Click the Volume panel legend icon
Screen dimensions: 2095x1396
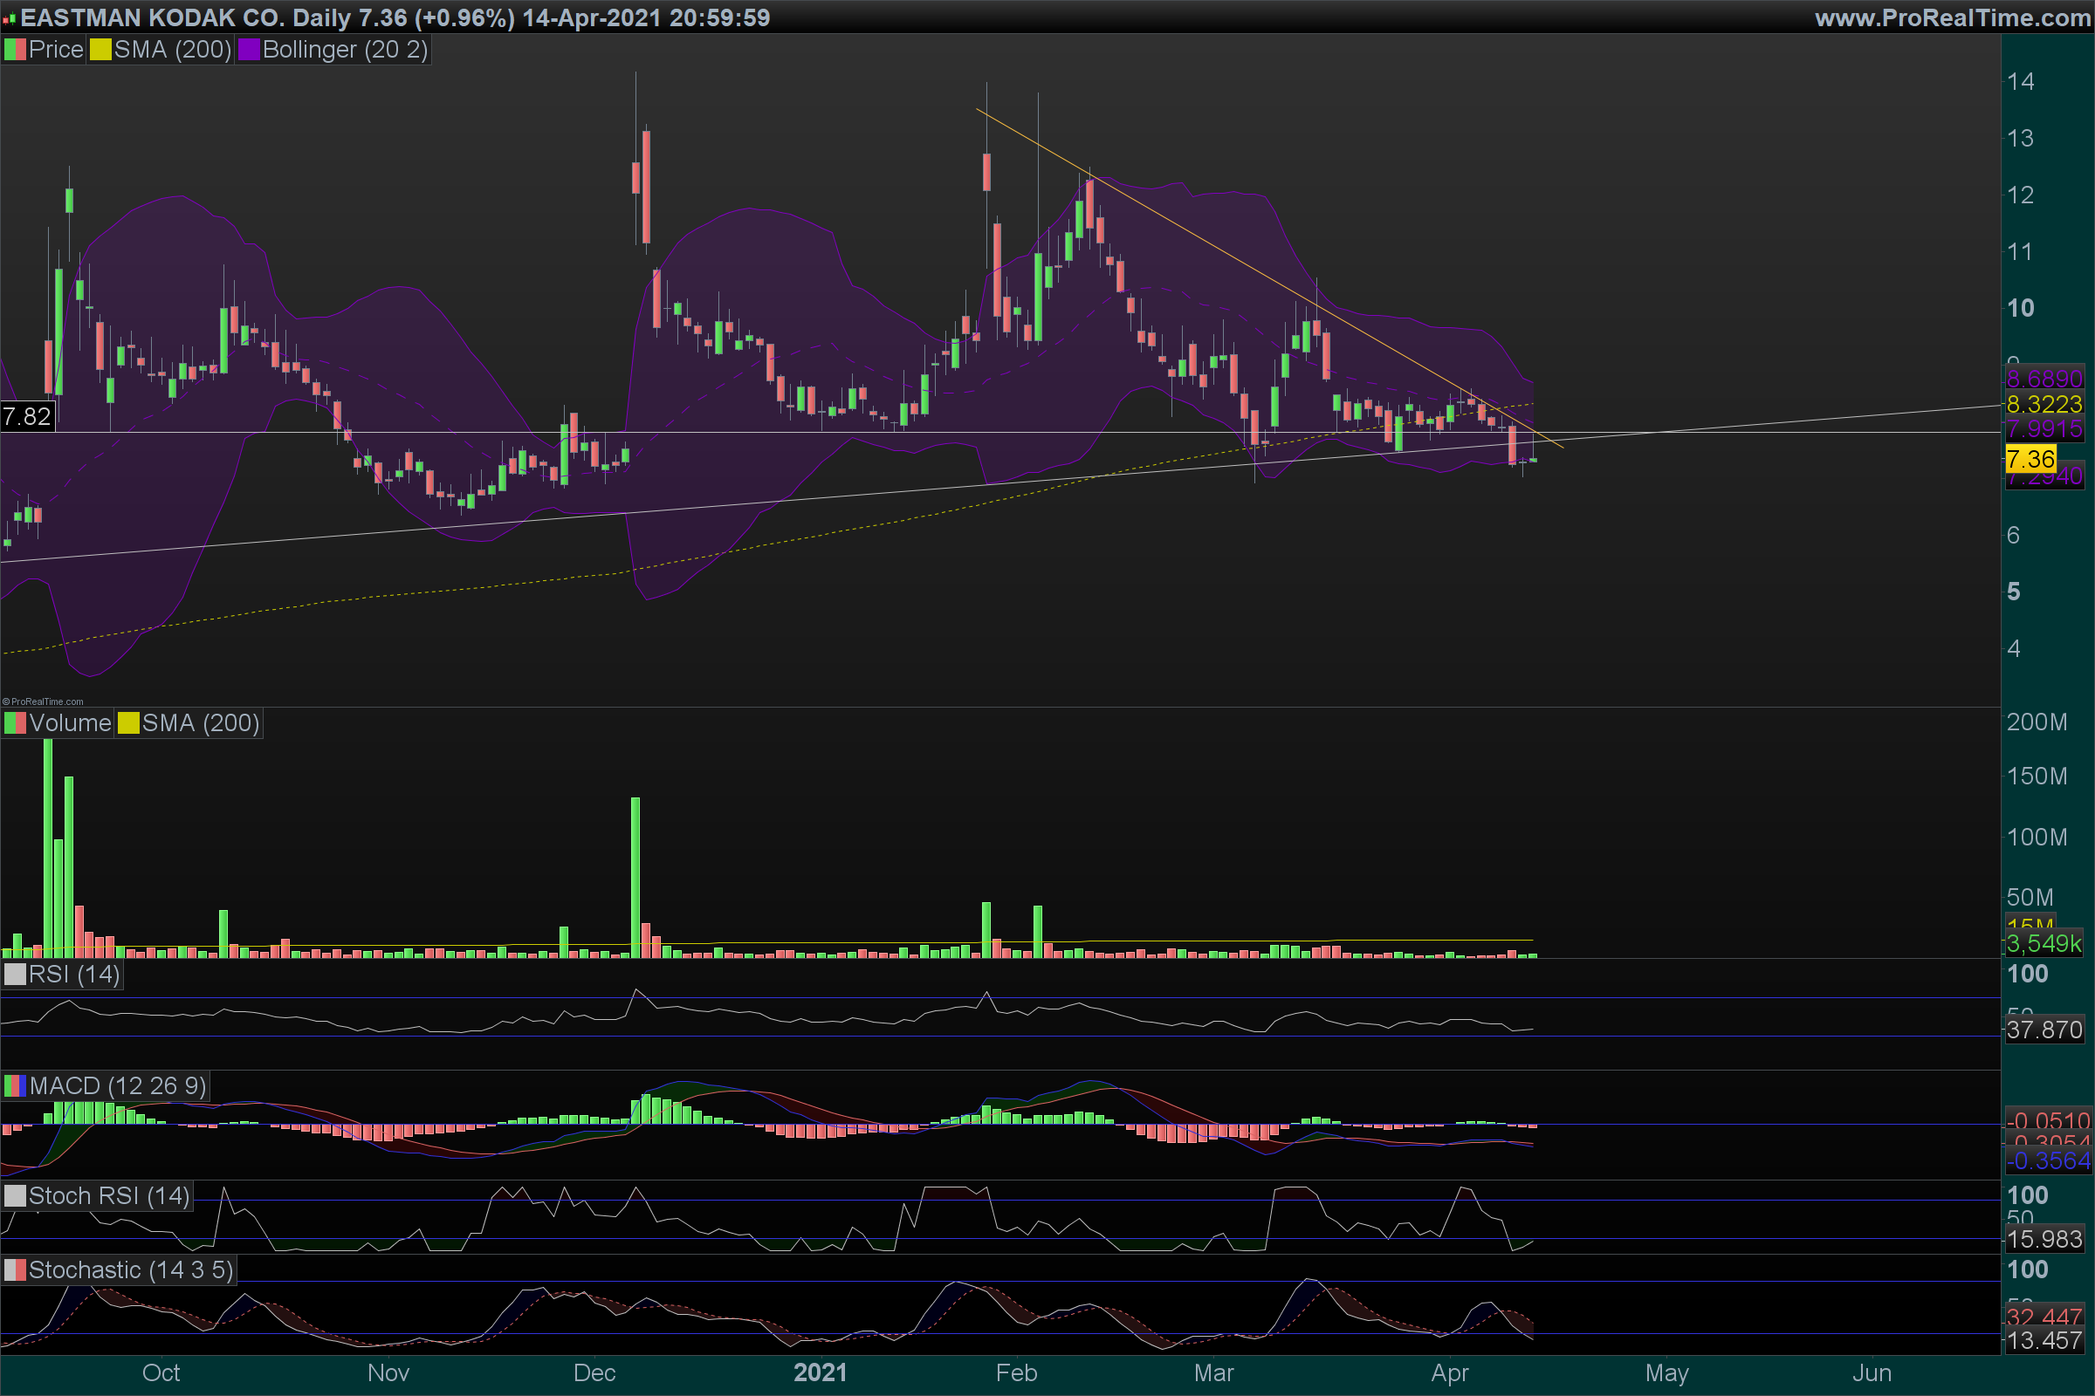click(15, 723)
